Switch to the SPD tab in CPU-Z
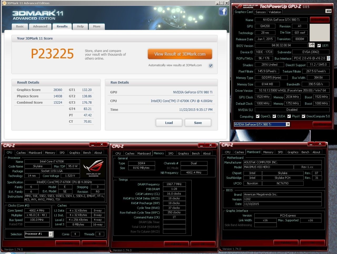This screenshot has width=337, height=254. [62, 152]
